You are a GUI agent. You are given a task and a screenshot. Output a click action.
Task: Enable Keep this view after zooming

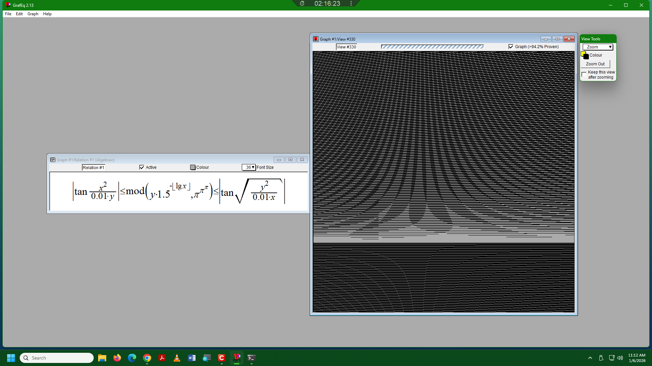(x=584, y=75)
